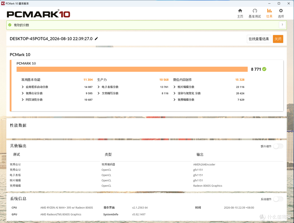Screen dimensions: 294x223
Task: Maximize the PCMark 10 window
Action: 279,3
